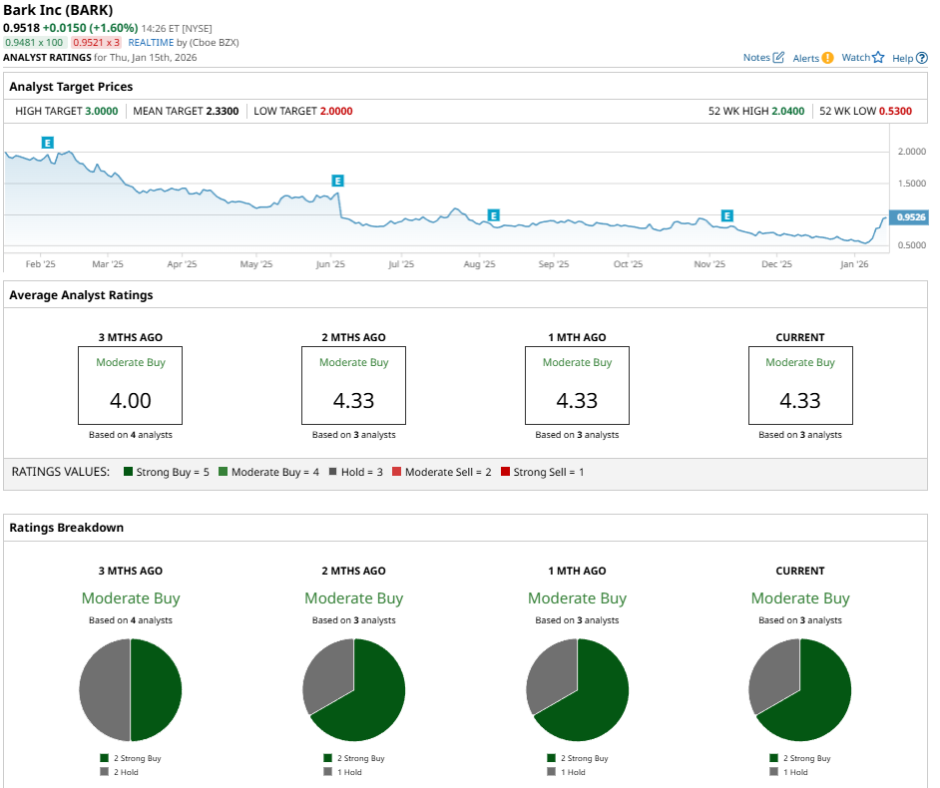Click the Notes edit pencil icon
The image size is (940, 788).
click(x=778, y=58)
